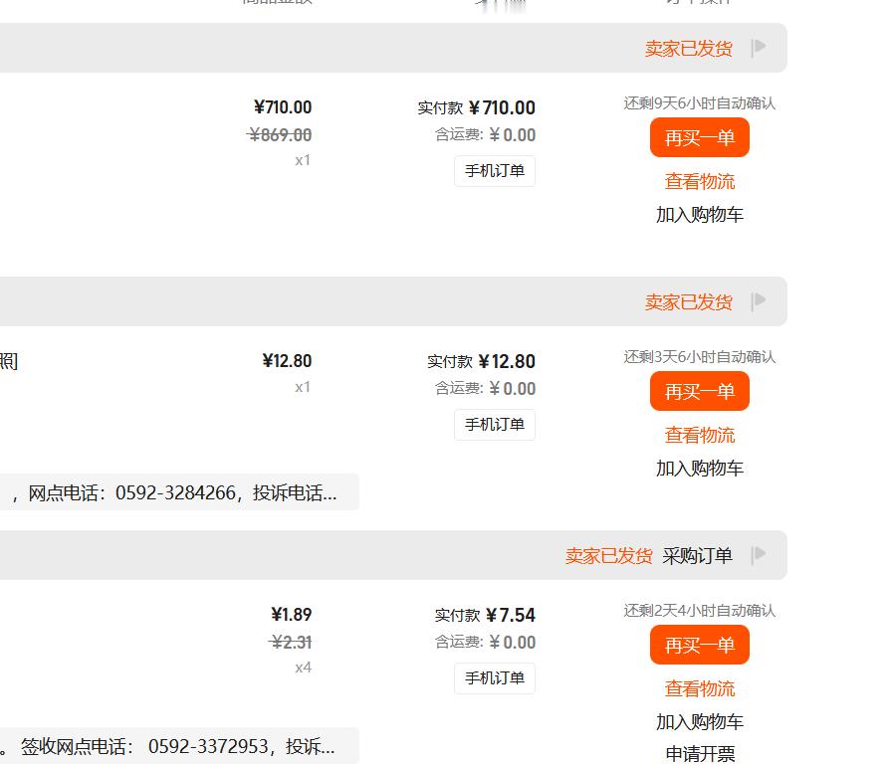The height and width of the screenshot is (764, 896).
Task: Click 手机订单 tag on the ¥12.80 order
Action: (x=495, y=424)
